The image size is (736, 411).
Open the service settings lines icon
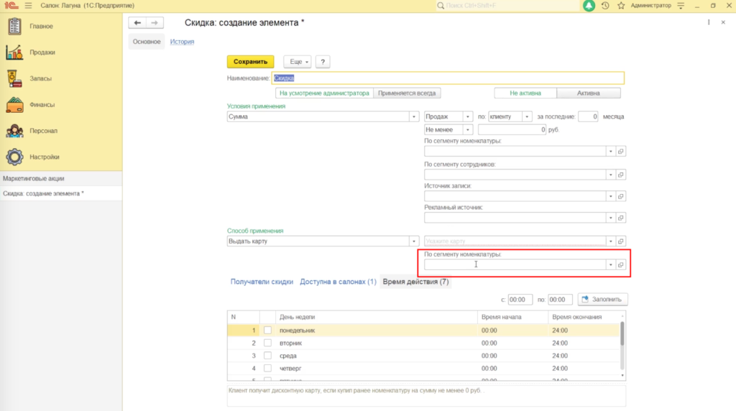tap(681, 6)
